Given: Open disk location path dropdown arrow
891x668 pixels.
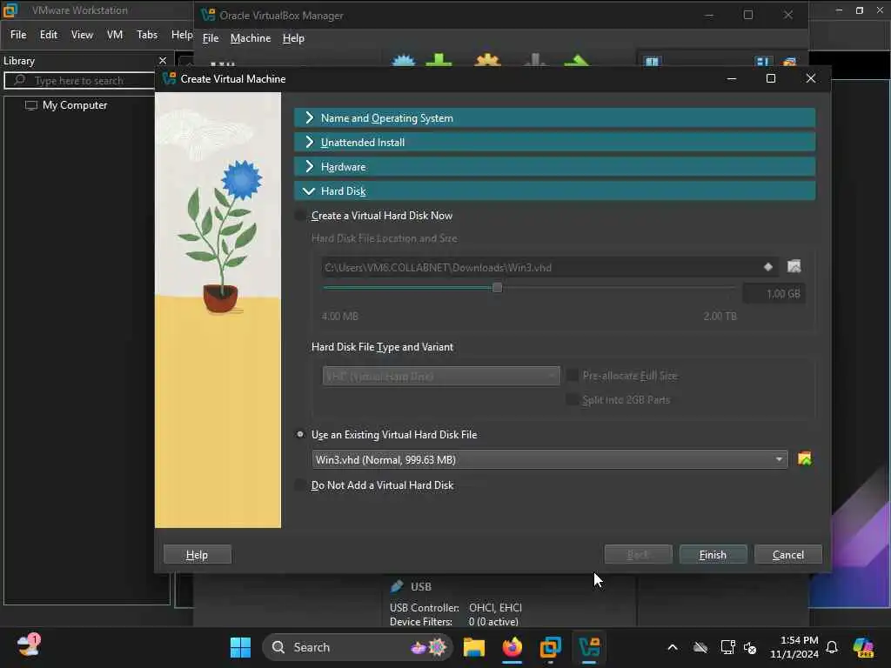Looking at the screenshot, I should coord(767,266).
